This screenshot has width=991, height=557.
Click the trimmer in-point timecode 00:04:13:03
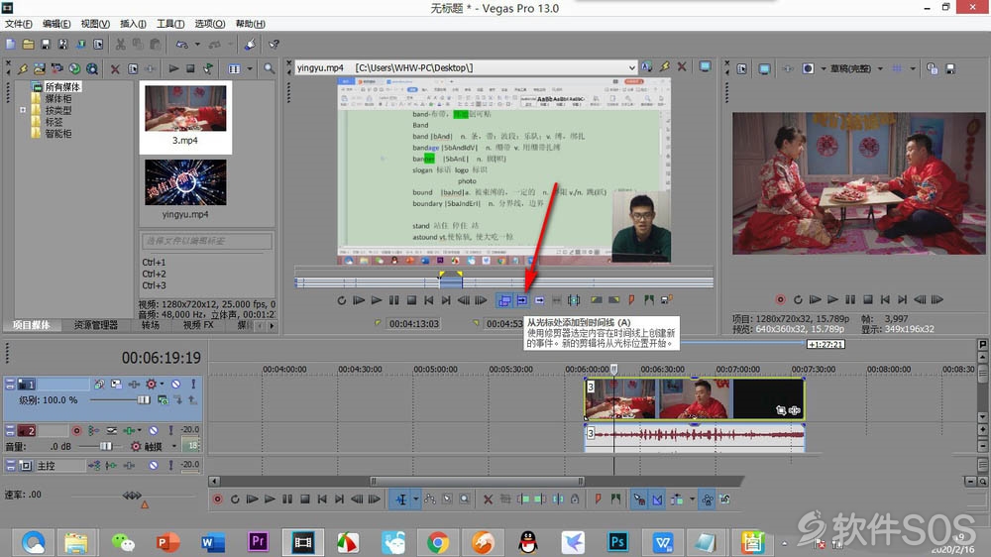pyautogui.click(x=414, y=324)
